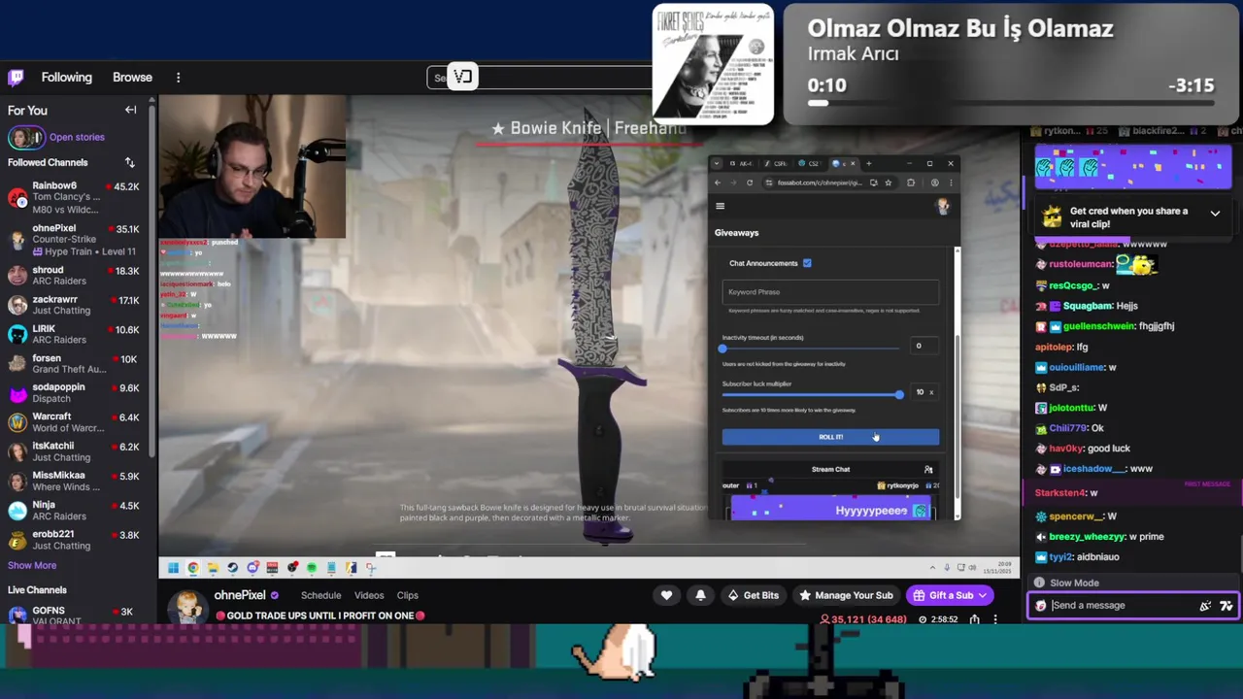This screenshot has width=1243, height=699.
Task: Switch to the CS2 browser tab
Action: (808, 163)
